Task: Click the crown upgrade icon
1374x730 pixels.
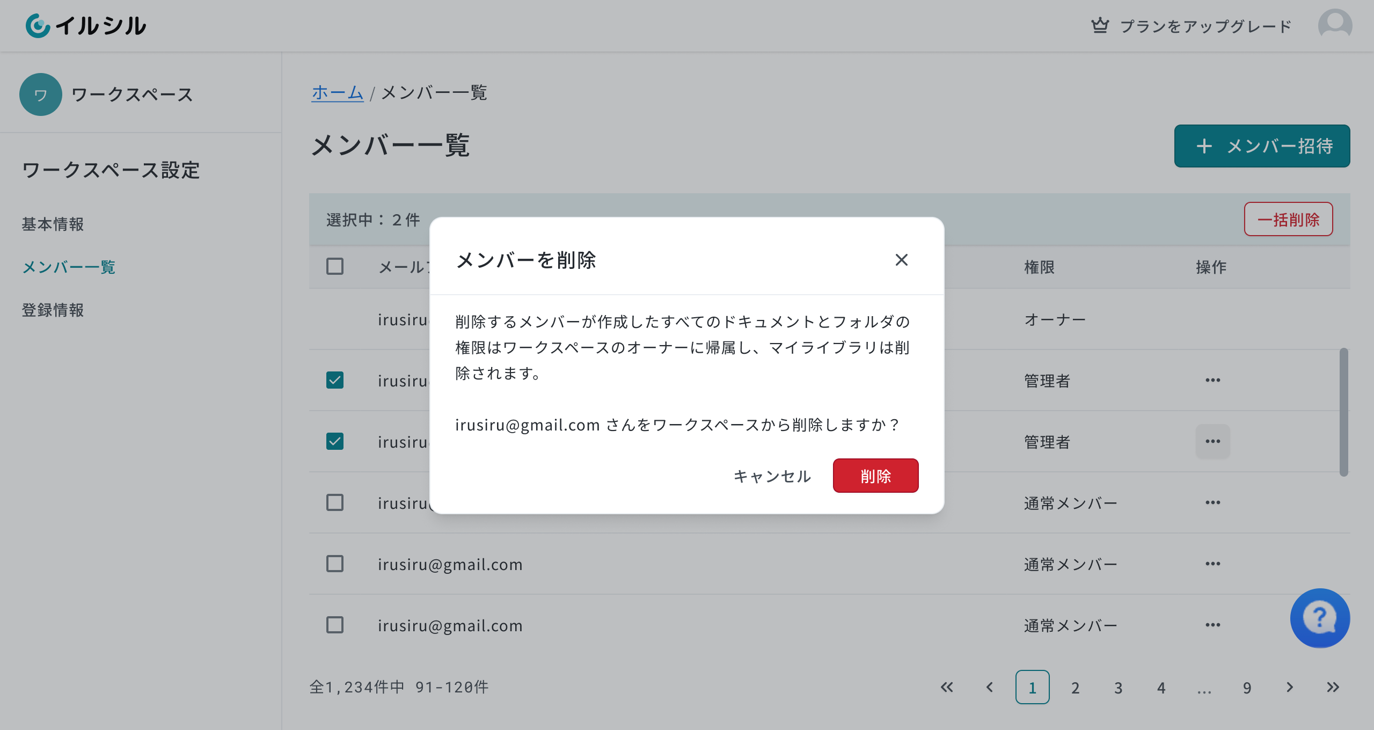Action: (x=1100, y=25)
